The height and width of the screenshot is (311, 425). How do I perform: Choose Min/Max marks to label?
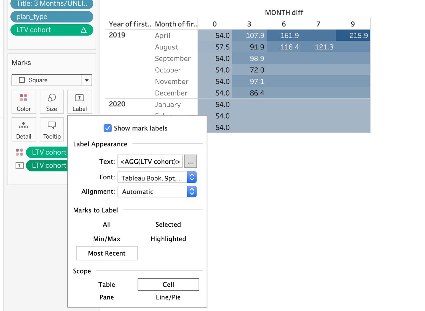click(x=107, y=239)
